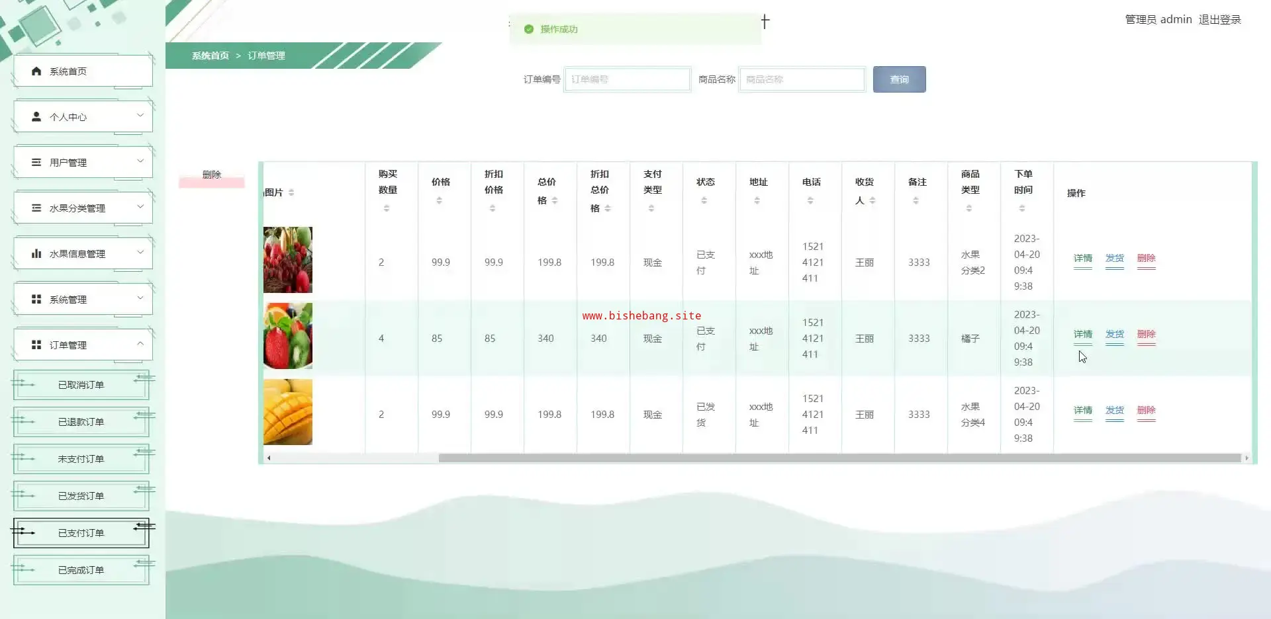Focus the 订单编号 input field
The height and width of the screenshot is (619, 1271).
627,79
